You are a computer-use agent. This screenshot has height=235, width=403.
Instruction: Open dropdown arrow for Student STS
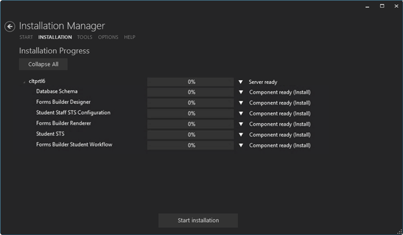click(241, 135)
